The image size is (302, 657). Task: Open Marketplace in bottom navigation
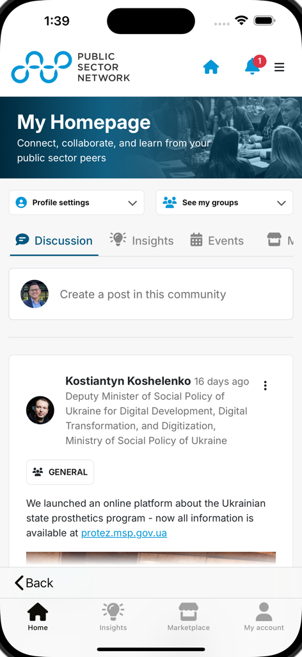(188, 617)
